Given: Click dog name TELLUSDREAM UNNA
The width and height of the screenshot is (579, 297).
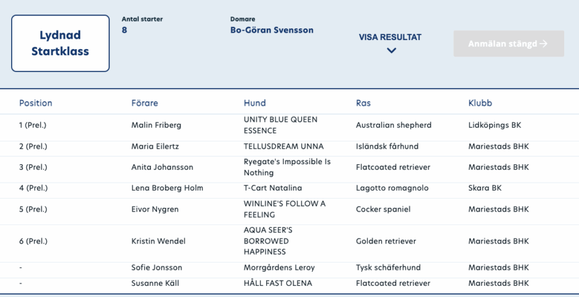Looking at the screenshot, I should 283,146.
